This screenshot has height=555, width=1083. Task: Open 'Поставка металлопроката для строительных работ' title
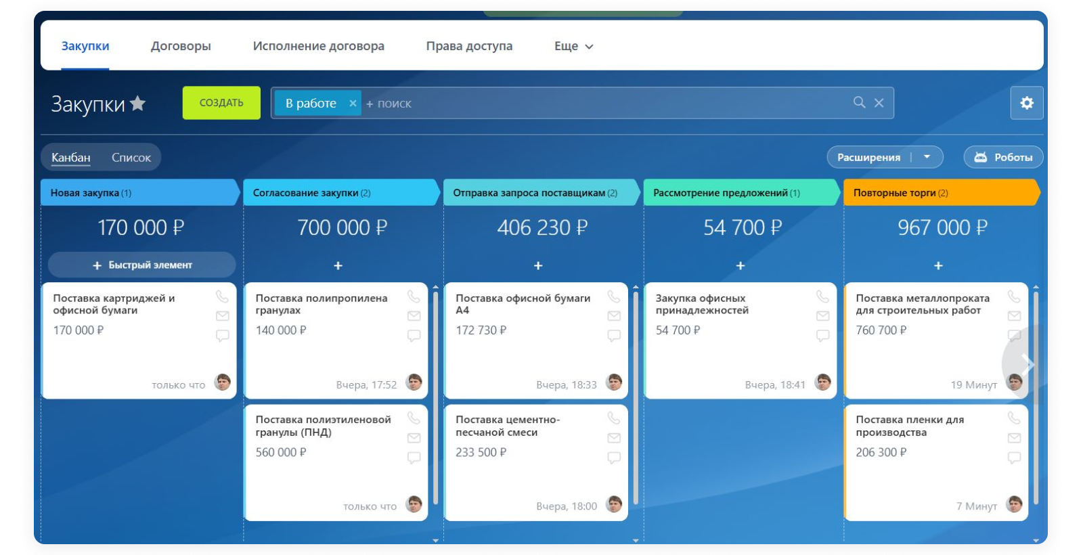coord(923,304)
